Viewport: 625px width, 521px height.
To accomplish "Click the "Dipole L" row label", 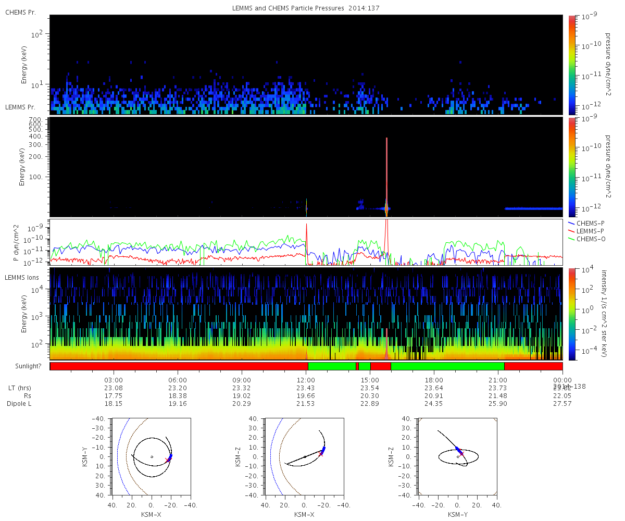I will click(19, 404).
